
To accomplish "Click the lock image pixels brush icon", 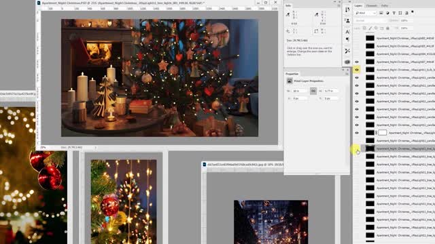I will point(370,28).
